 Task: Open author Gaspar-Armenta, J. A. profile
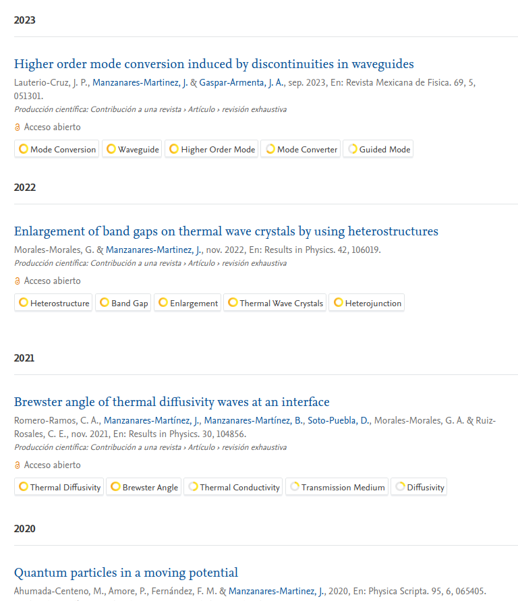click(241, 83)
